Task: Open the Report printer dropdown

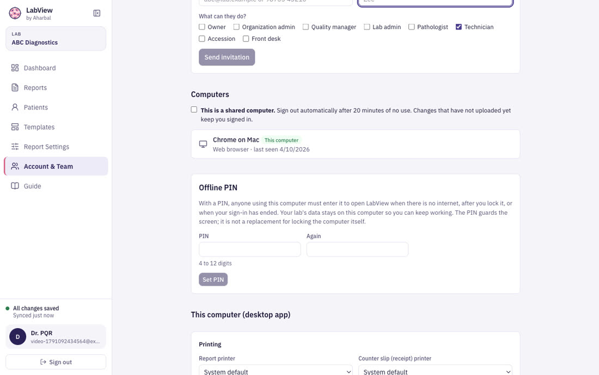Action: [x=276, y=371]
